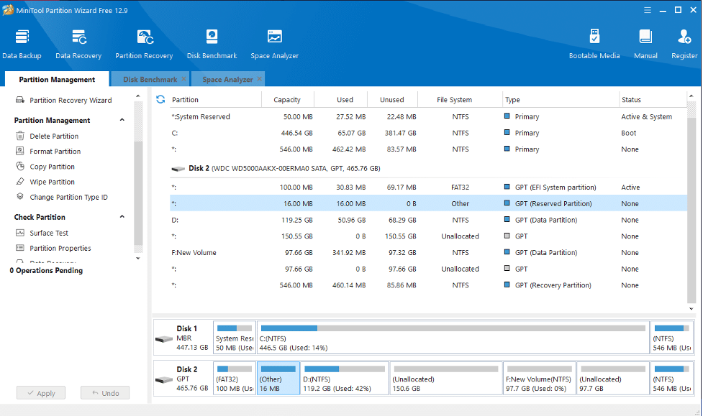Click the Apply button

41,393
